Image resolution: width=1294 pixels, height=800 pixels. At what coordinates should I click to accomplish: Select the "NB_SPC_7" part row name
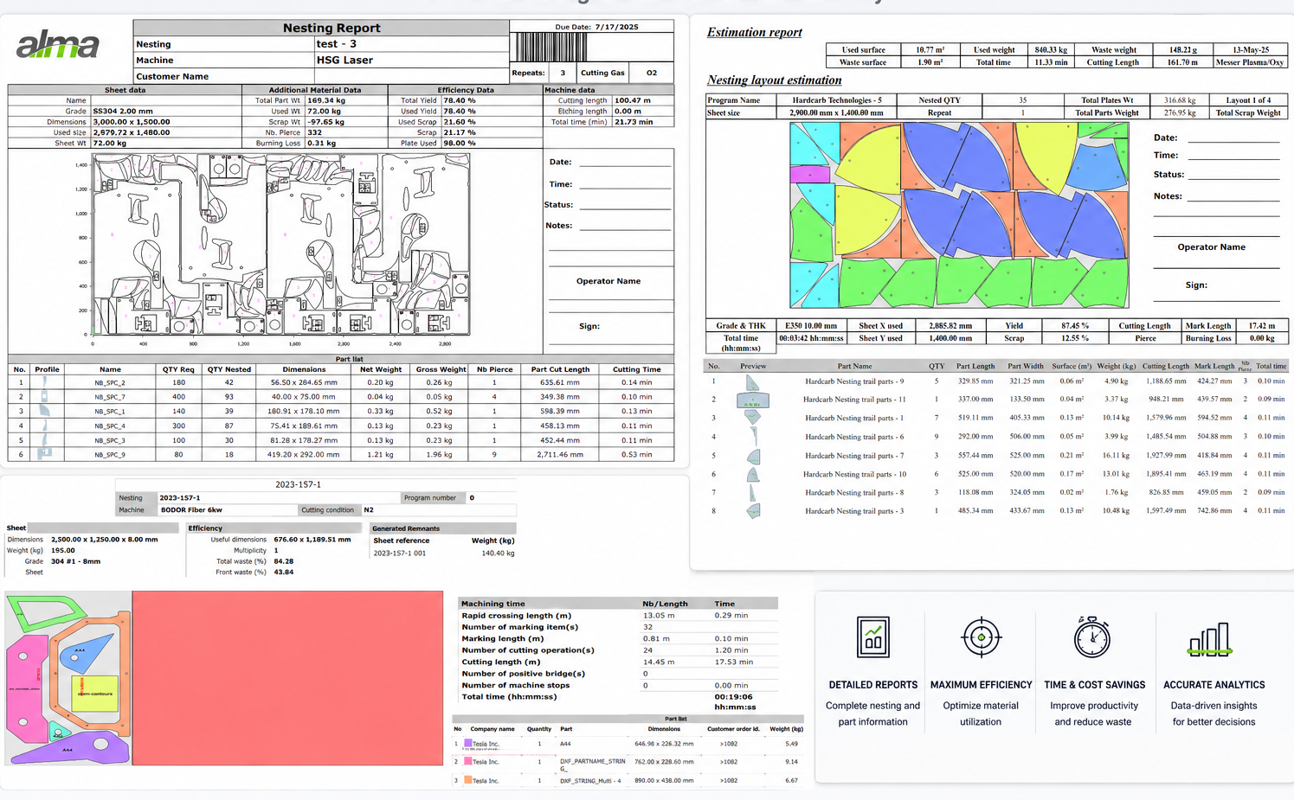coord(110,397)
